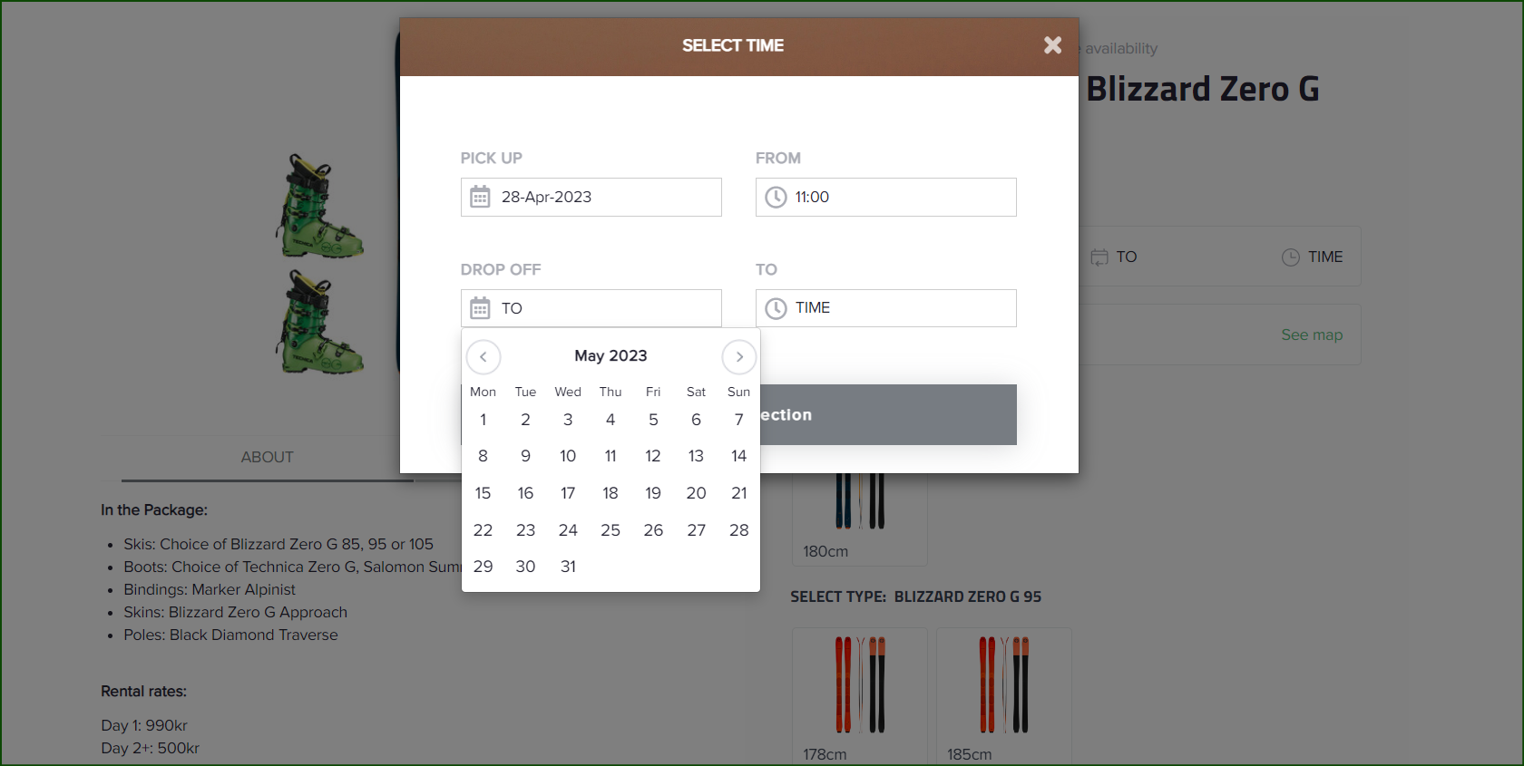Click the background TIME field
Image resolution: width=1524 pixels, height=766 pixels.
click(x=1312, y=257)
